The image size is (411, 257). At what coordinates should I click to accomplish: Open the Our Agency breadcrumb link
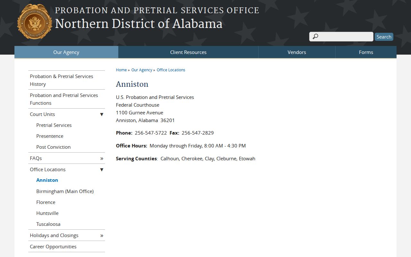[x=142, y=70]
